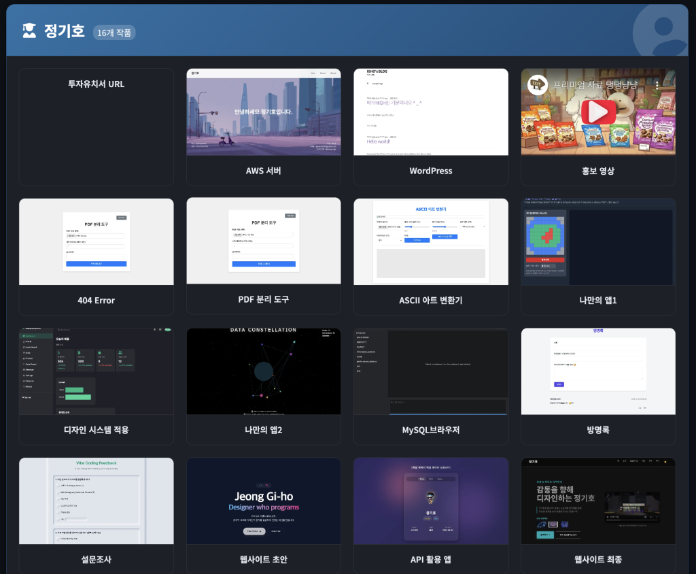
Task: Open 나만의 앱2 Data Constellation thumbnail
Action: [264, 371]
